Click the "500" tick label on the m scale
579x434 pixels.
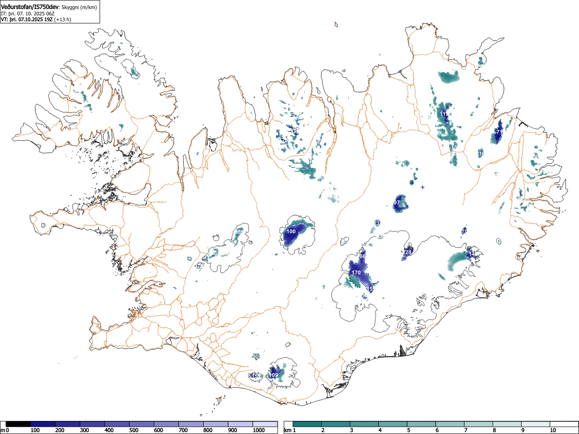[133, 430]
